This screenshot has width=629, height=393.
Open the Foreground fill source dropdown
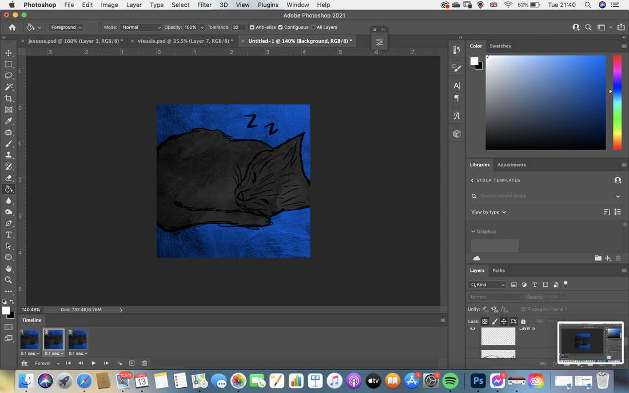(x=66, y=27)
